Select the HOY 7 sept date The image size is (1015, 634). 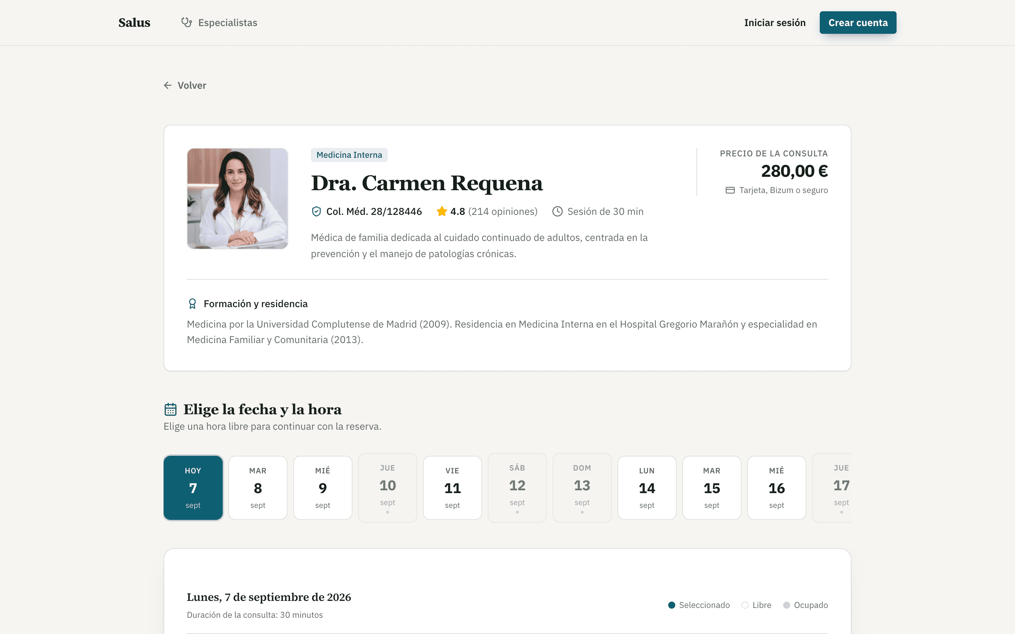click(193, 488)
